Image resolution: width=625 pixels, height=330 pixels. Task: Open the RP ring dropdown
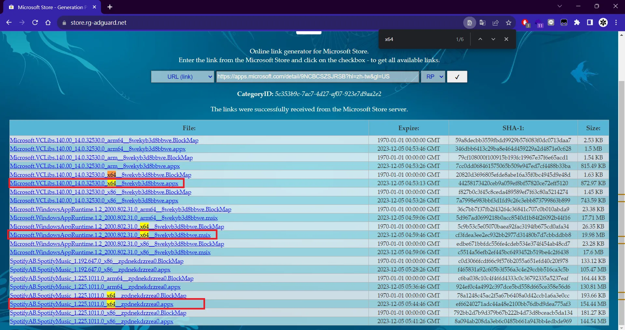tap(433, 77)
